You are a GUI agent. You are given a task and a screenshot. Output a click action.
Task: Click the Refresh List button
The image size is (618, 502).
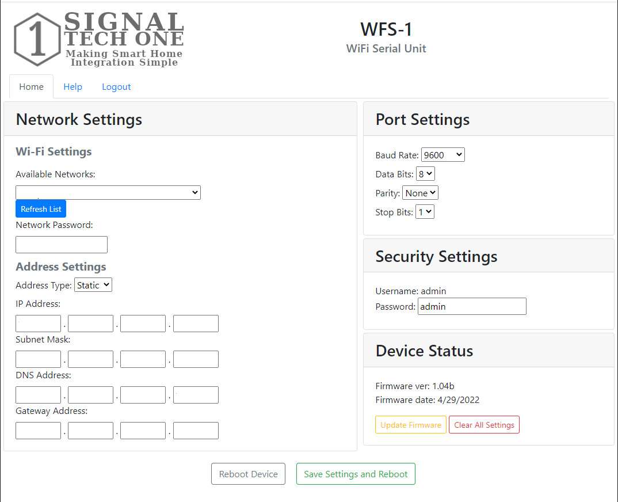point(40,208)
